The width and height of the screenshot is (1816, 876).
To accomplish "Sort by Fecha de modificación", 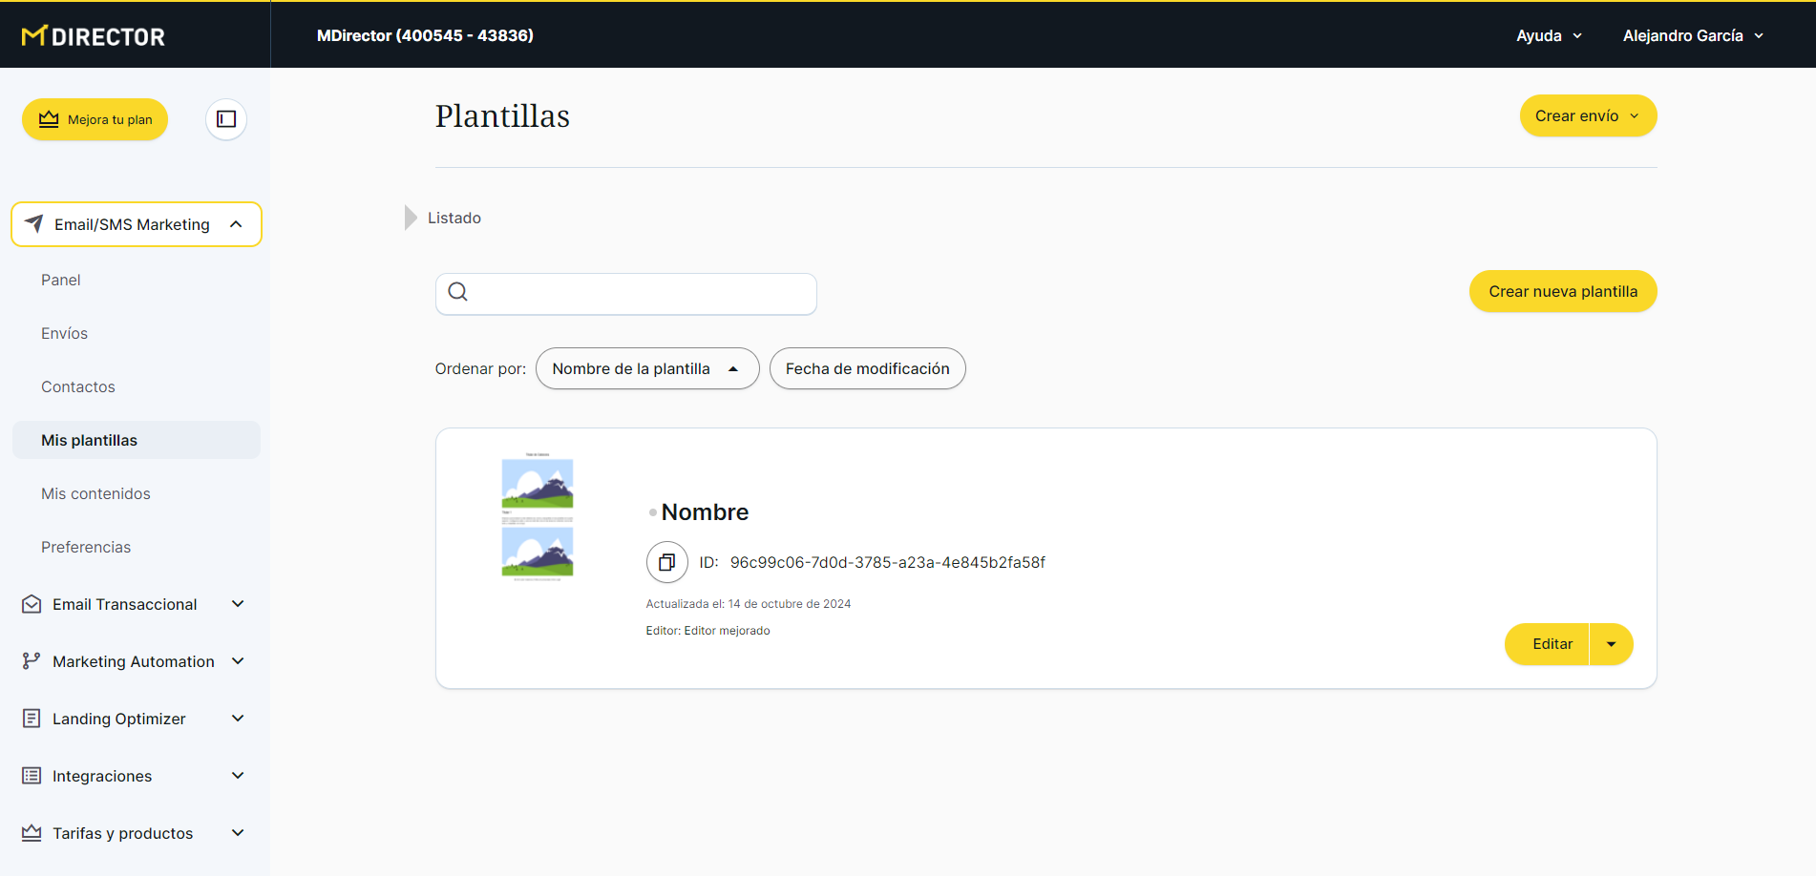I will 867,368.
